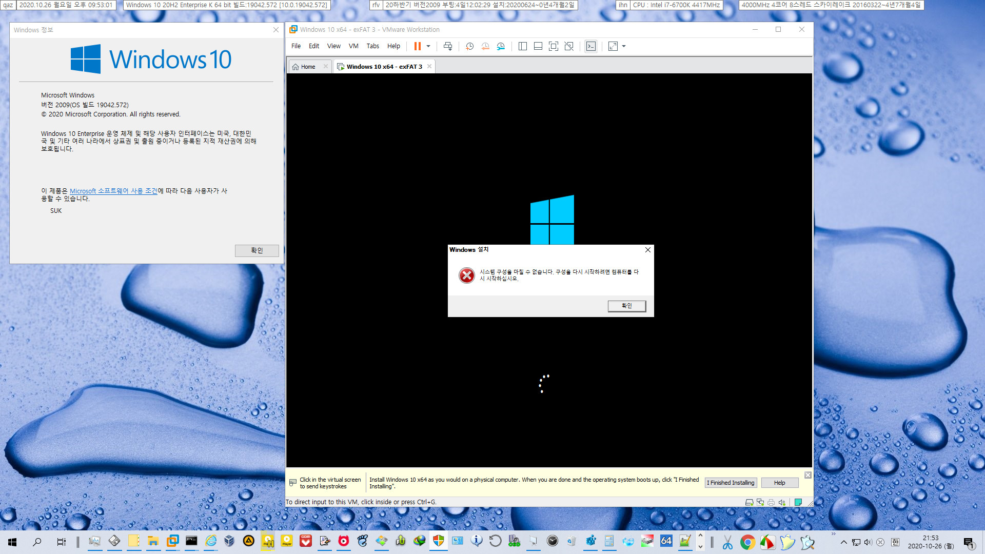Click the audio/mute icon in VMware status bar
Viewport: 985px width, 554px height.
[x=782, y=502]
